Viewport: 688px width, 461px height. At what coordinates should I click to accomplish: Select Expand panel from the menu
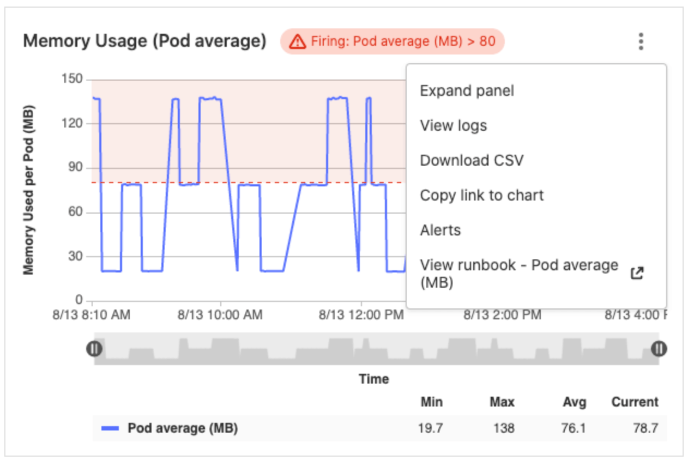466,91
